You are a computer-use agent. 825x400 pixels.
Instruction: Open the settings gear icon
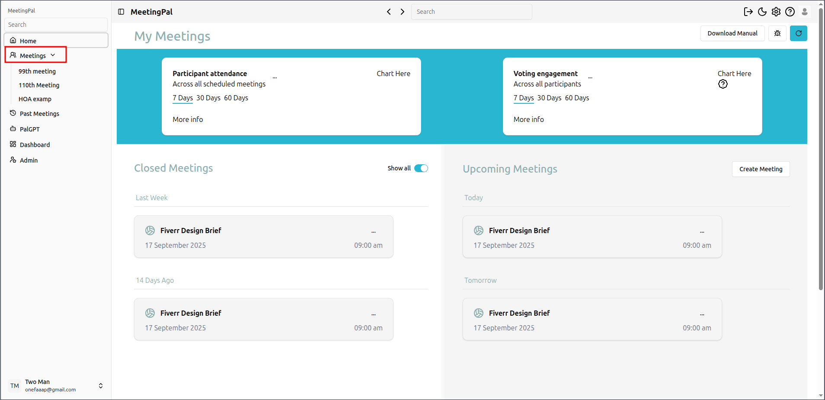776,12
